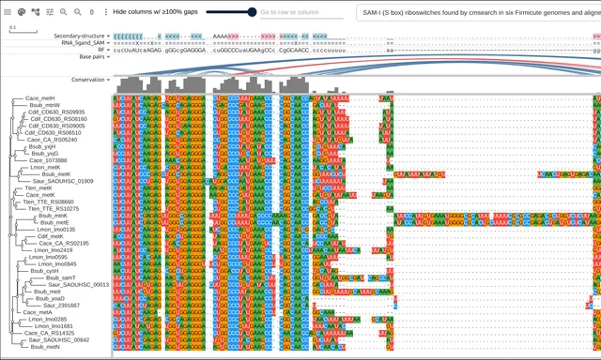Screen dimensions: 601x360
Task: Select the Lmon_lmo0135 sequence label
Action: pyautogui.click(x=56, y=229)
